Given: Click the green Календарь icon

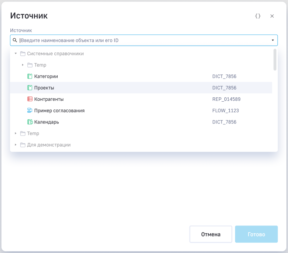Looking at the screenshot, I should pos(30,122).
